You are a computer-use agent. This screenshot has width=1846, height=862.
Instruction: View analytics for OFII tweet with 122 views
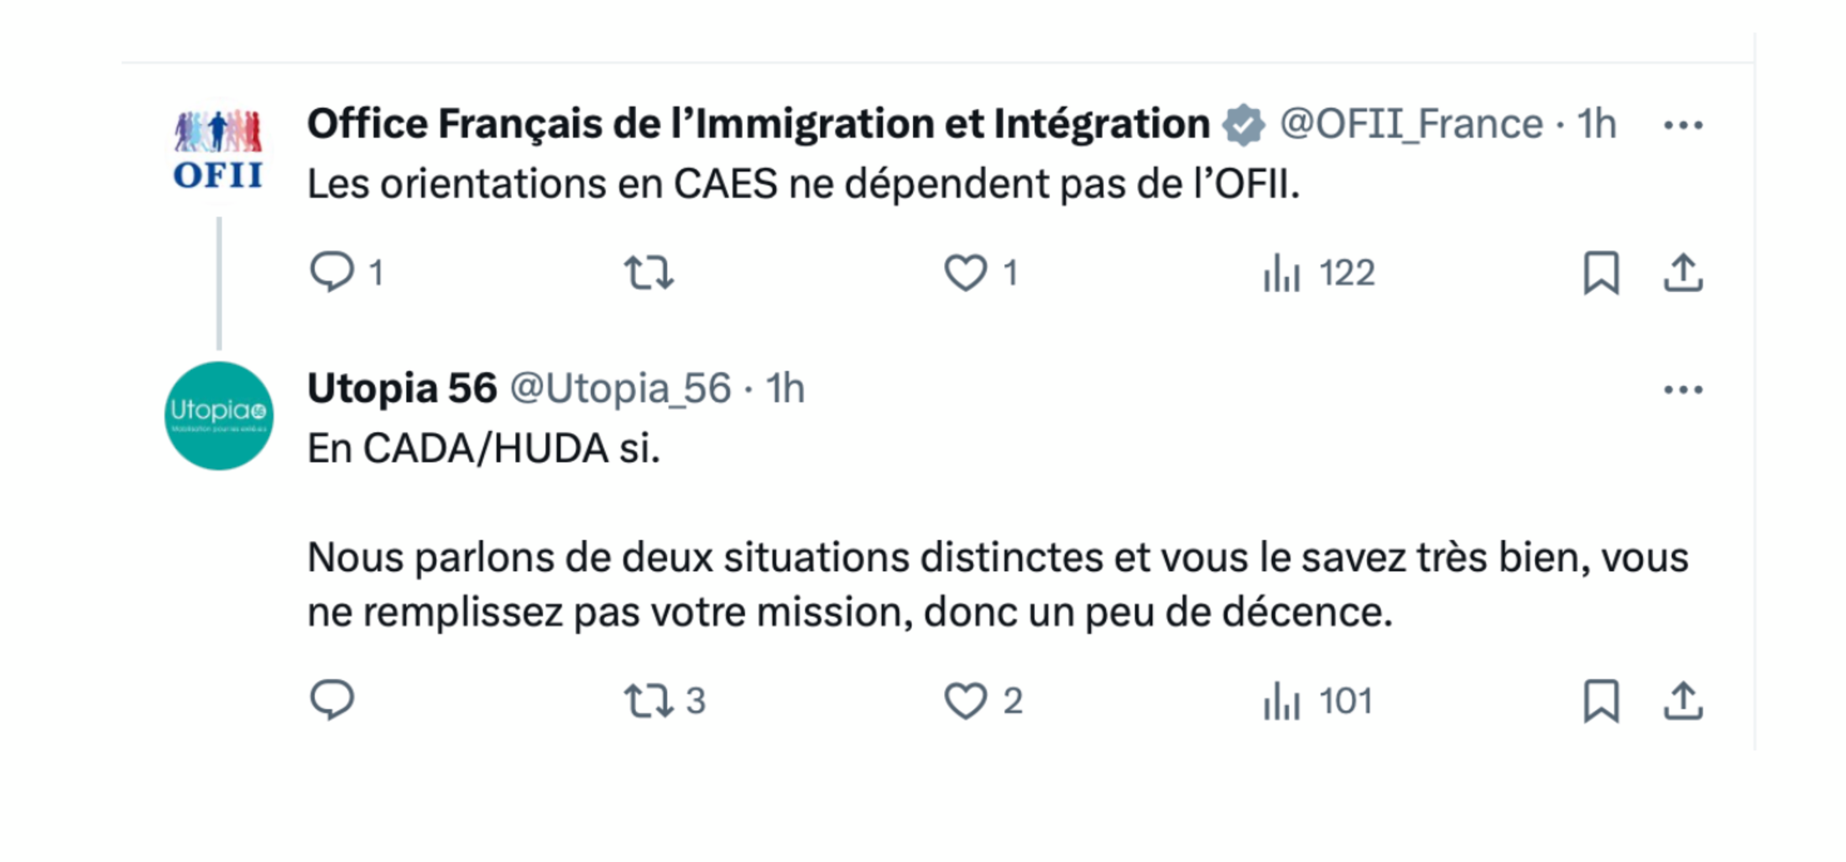(1318, 273)
